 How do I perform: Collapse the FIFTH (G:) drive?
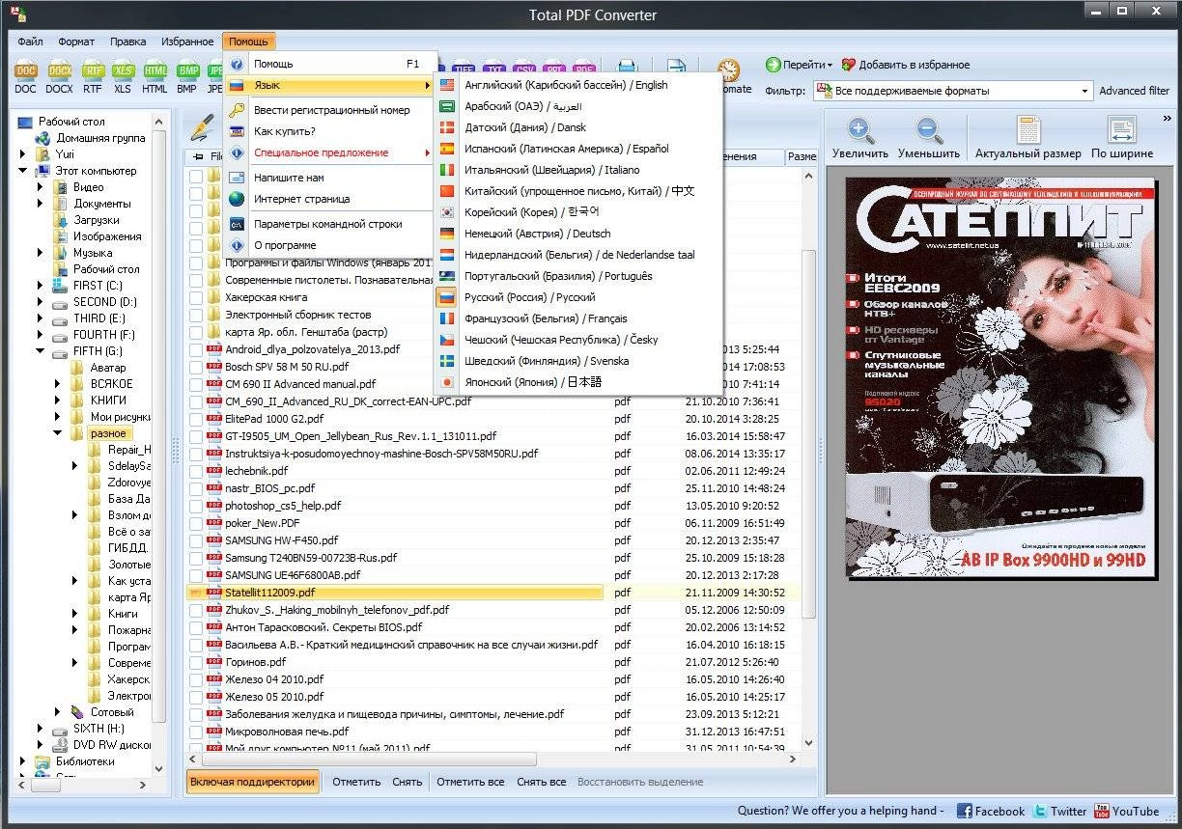click(41, 351)
